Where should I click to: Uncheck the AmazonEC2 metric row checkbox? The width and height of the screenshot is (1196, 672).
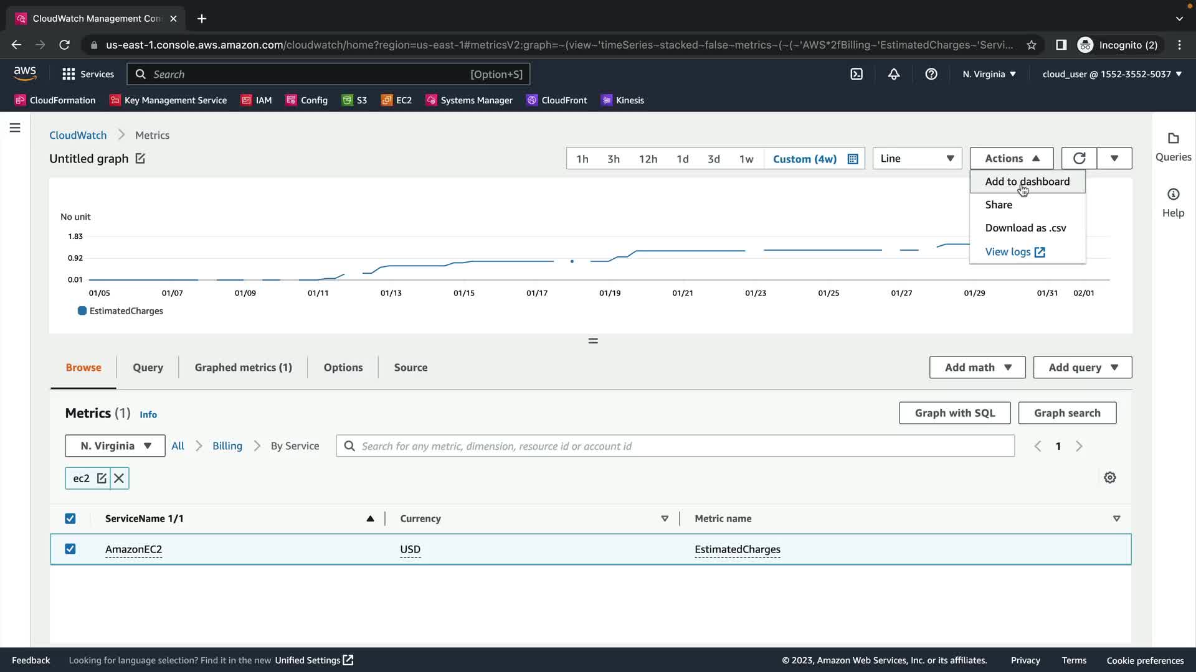[x=70, y=549]
